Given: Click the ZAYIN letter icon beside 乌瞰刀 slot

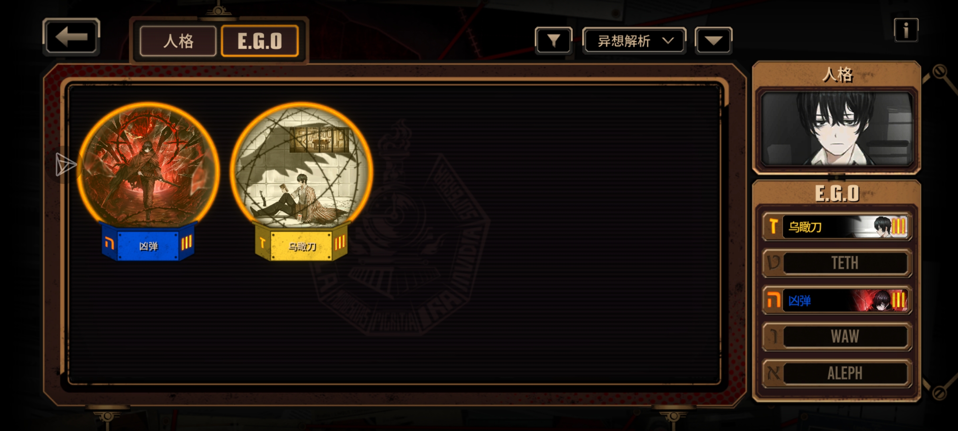Looking at the screenshot, I should point(773,227).
